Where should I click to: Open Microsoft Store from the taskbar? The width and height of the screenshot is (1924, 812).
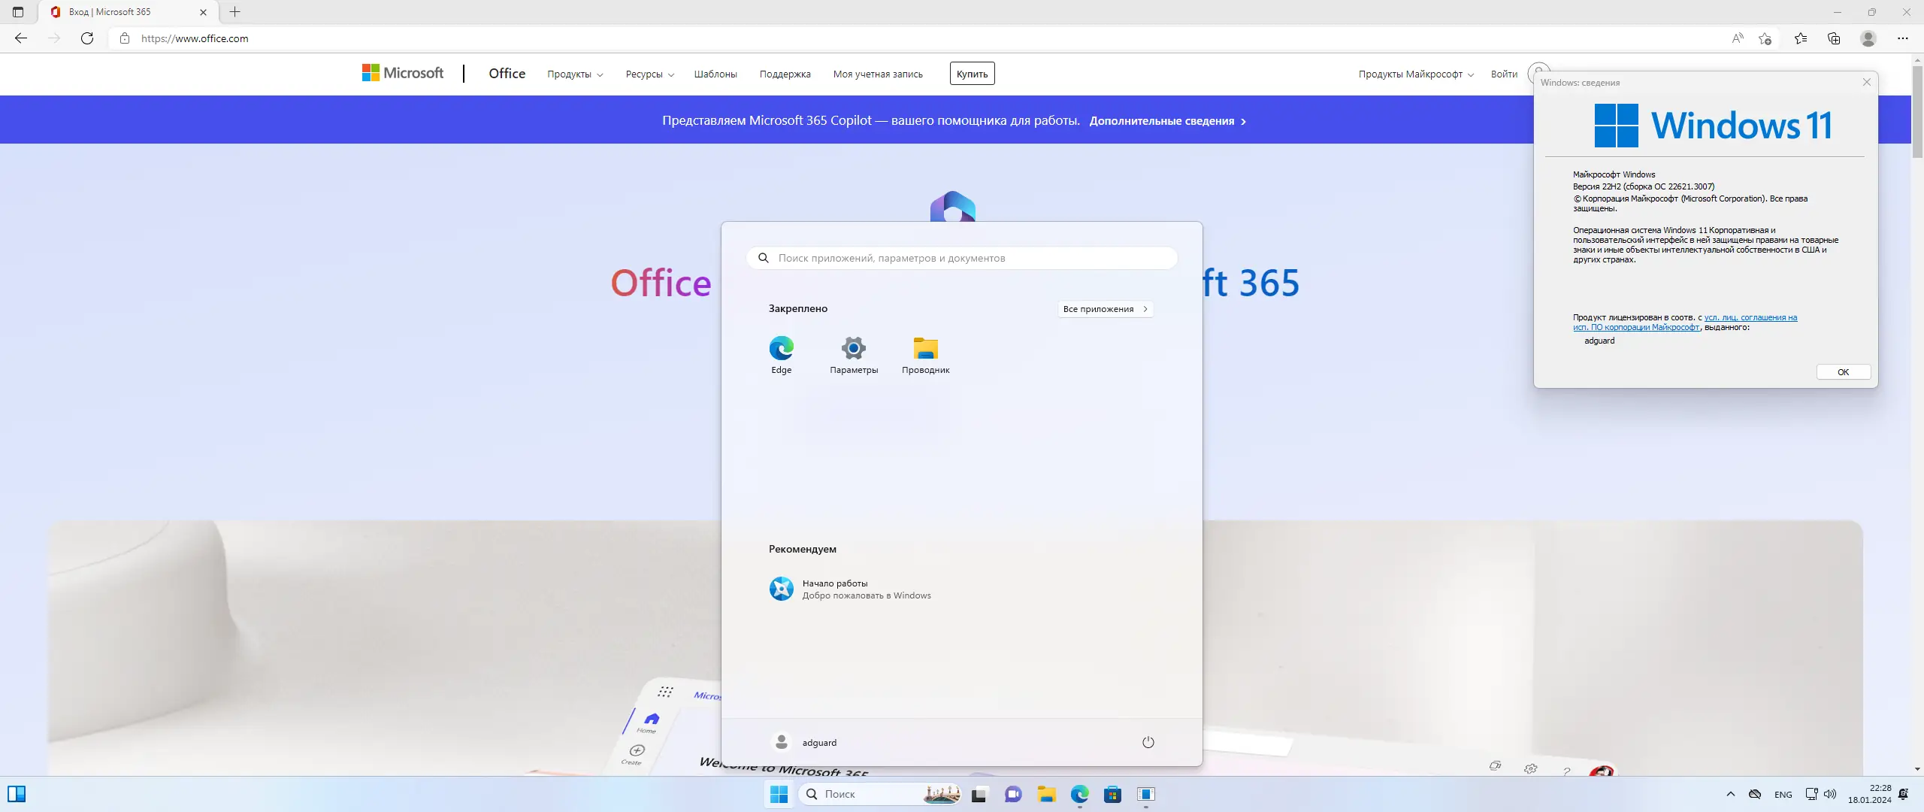click(x=1112, y=794)
